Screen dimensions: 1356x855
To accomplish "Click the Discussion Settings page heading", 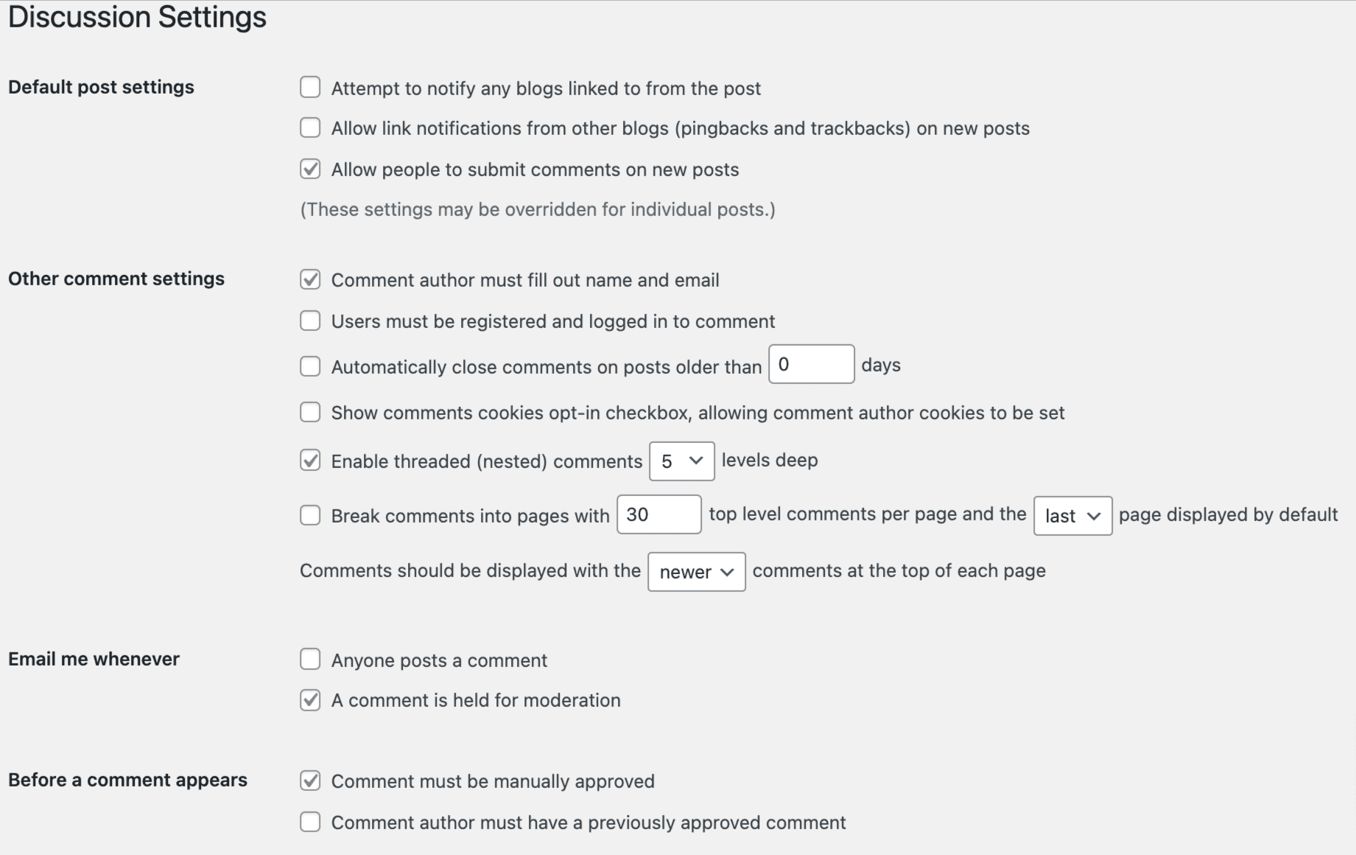I will point(137,17).
